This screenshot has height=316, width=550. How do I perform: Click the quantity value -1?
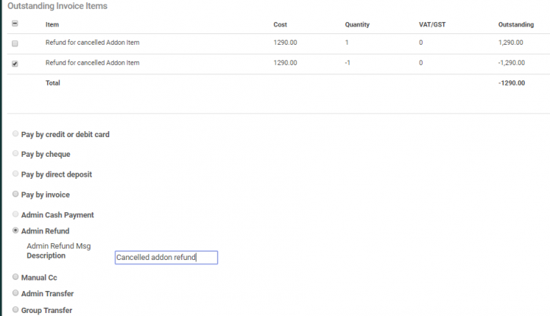pyautogui.click(x=347, y=63)
